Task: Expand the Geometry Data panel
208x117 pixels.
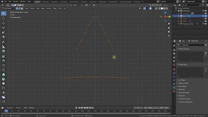Action: (184, 99)
